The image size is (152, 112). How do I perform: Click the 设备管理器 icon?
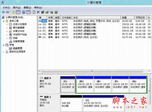click(x=11, y=41)
